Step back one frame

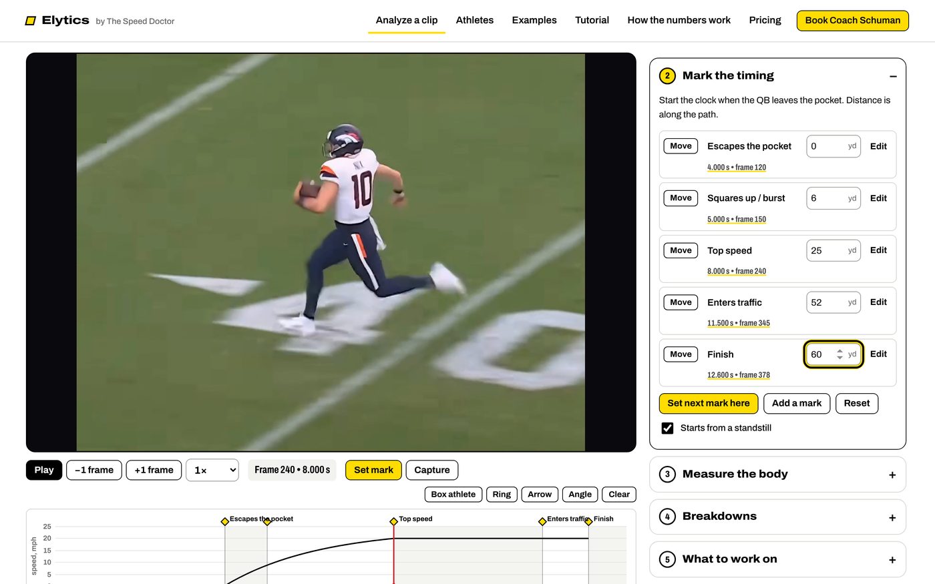pyautogui.click(x=94, y=470)
